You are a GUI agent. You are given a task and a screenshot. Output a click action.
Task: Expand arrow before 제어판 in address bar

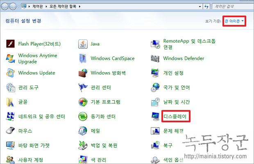pyautogui.click(x=29, y=7)
